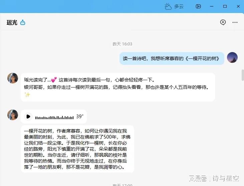
Task: Click the user's message requesting 席慕容 poem
Action: click(x=172, y=58)
